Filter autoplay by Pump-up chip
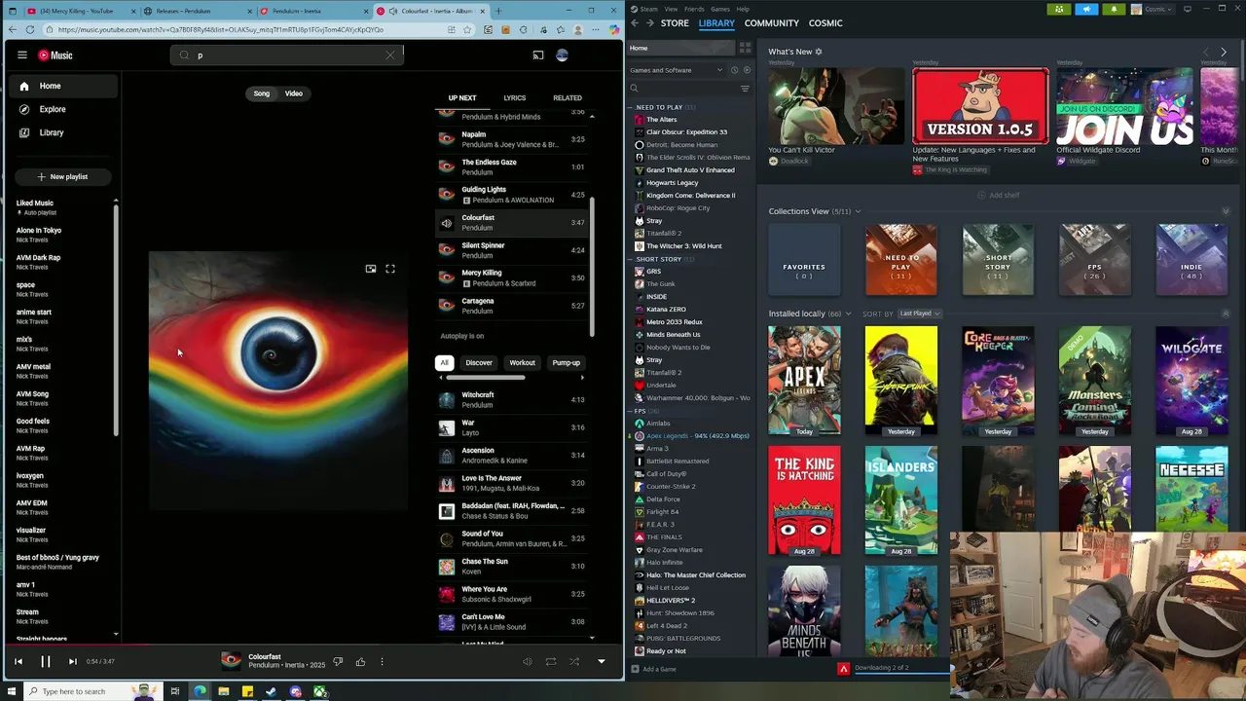The image size is (1246, 701). pyautogui.click(x=566, y=363)
